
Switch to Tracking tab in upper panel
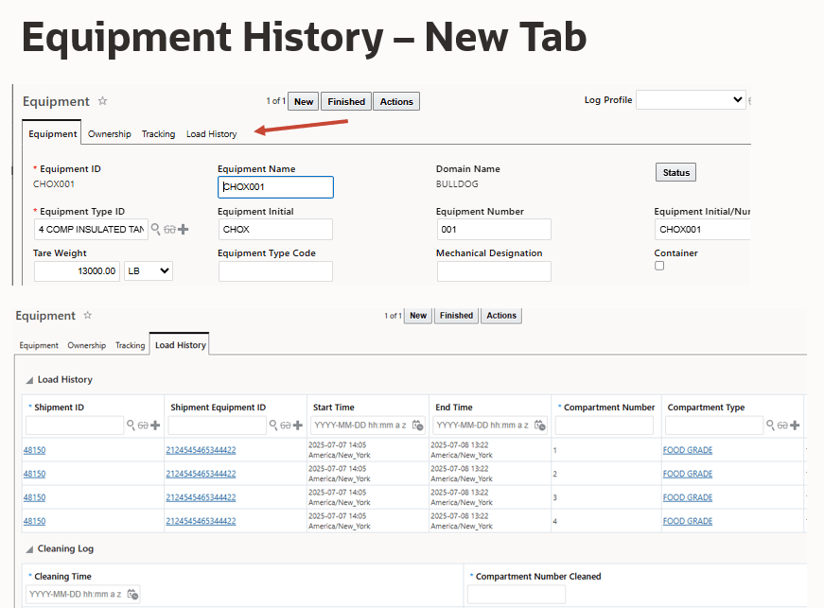pos(158,134)
